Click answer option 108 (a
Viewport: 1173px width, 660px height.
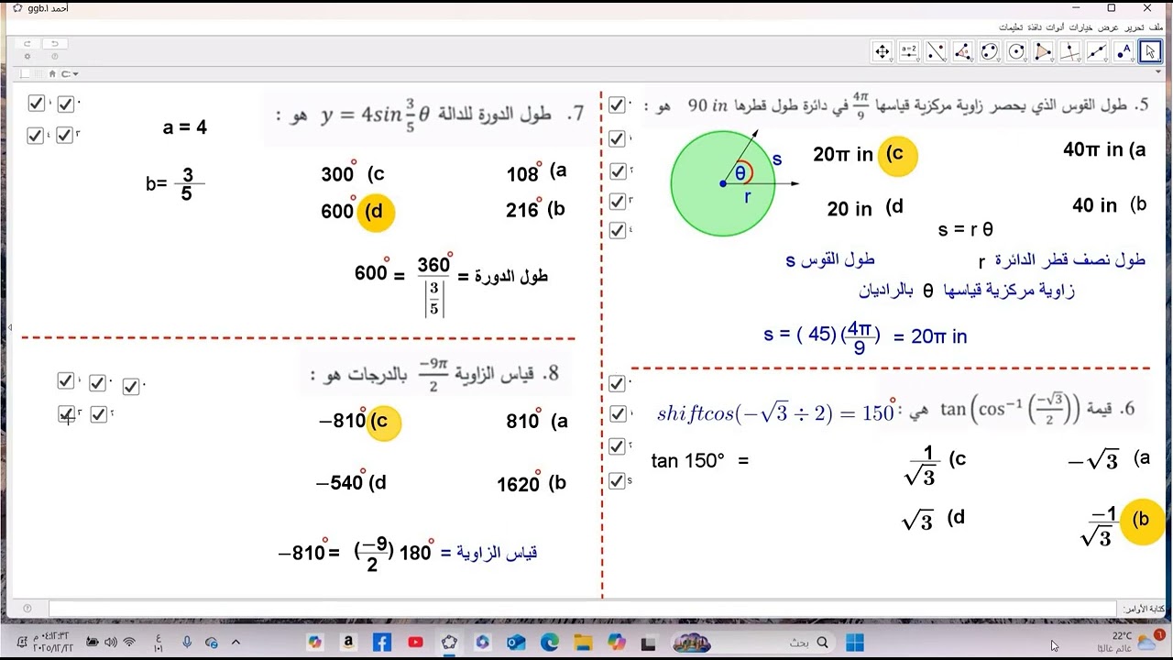[x=537, y=171]
